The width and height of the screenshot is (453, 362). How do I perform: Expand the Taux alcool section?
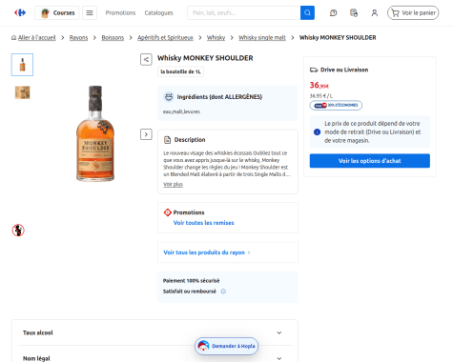tap(154, 332)
